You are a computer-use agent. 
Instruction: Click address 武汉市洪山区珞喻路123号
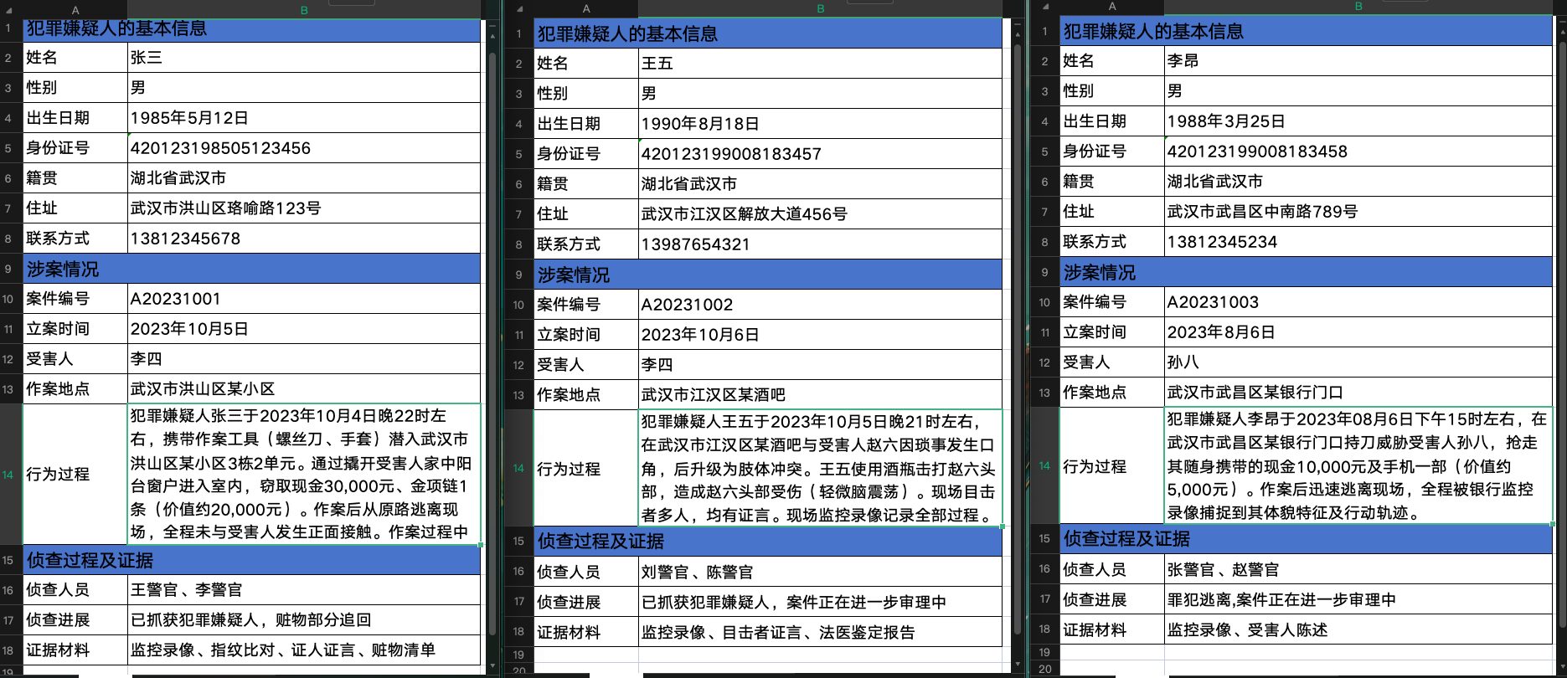point(304,208)
